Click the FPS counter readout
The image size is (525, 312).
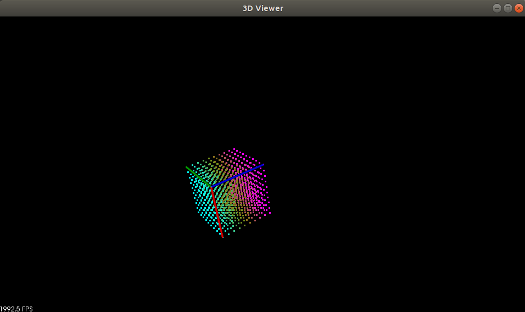click(16, 309)
